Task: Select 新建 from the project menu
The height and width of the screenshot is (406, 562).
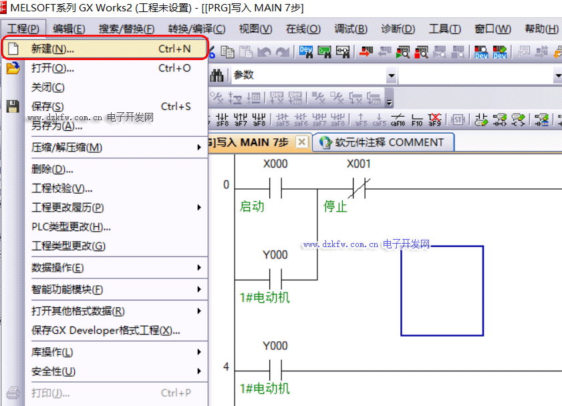Action: (x=53, y=49)
